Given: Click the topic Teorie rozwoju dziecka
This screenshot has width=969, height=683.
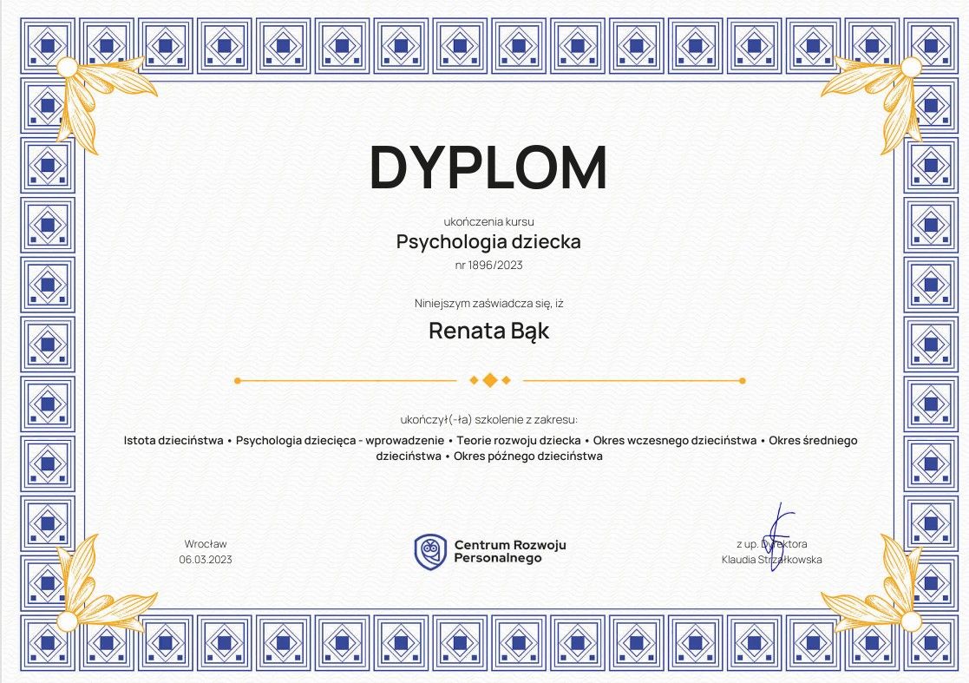Looking at the screenshot, I should pyautogui.click(x=519, y=440).
